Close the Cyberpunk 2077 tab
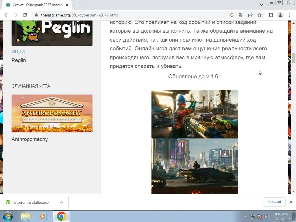 point(67,5)
